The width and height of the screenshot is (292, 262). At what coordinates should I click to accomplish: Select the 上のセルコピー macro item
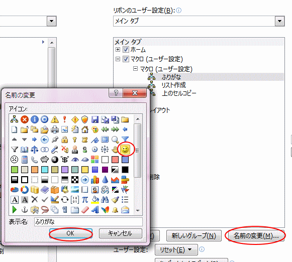[x=179, y=93]
